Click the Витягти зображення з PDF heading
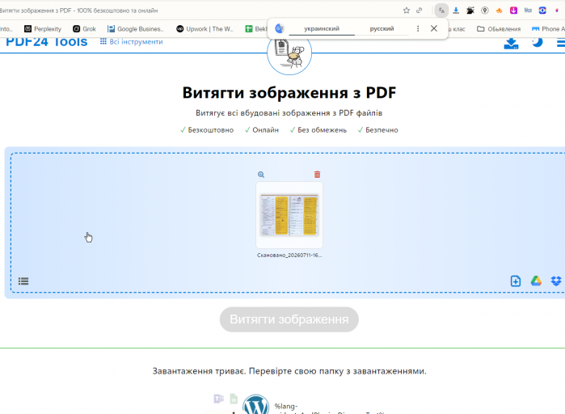The image size is (565, 414). (x=289, y=93)
